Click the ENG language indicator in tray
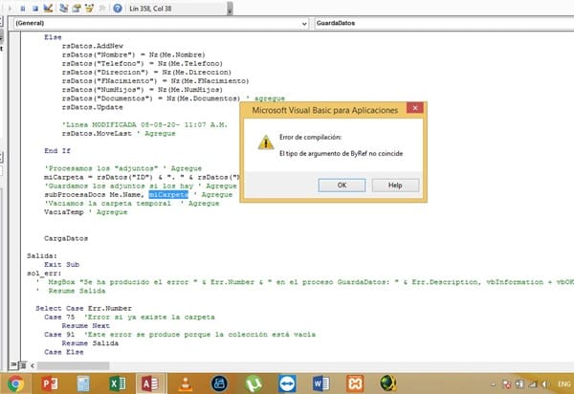This screenshot has height=394, width=574. (558, 383)
